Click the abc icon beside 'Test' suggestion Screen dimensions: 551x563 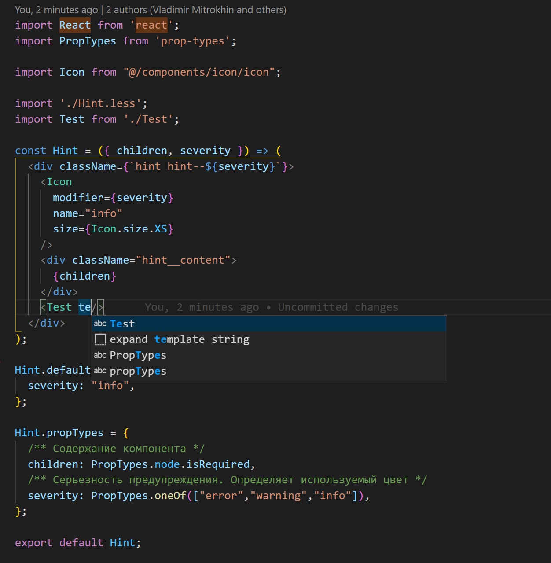[100, 324]
